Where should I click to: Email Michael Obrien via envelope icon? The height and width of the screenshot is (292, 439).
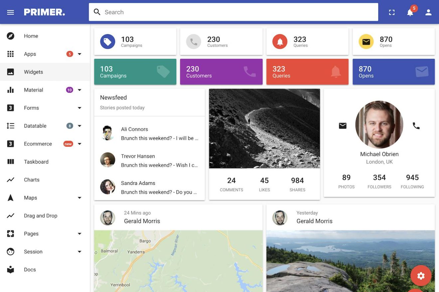point(343,125)
